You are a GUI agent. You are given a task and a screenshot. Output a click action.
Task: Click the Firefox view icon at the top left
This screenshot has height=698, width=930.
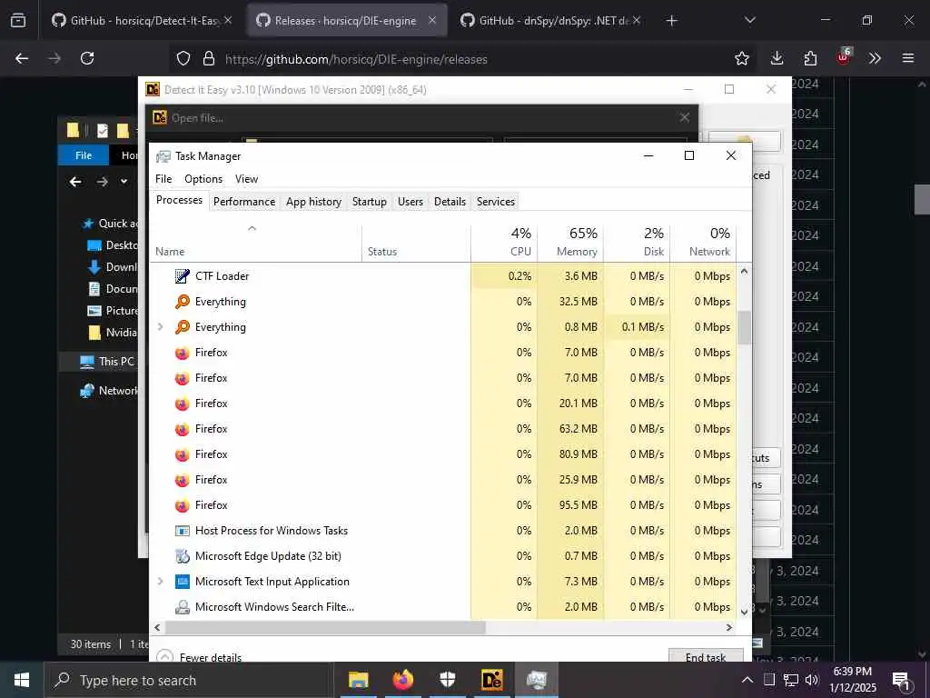coord(18,21)
